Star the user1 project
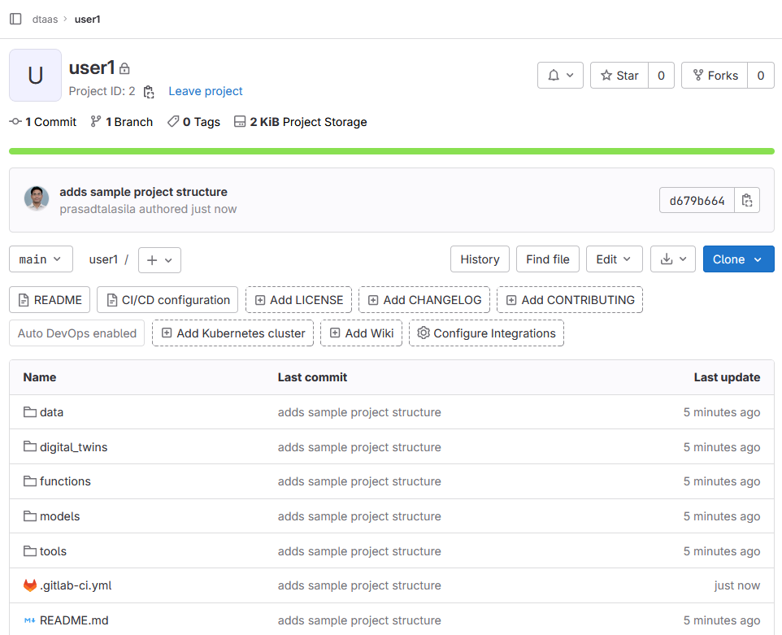Viewport: 782px width, 635px height. pos(619,76)
